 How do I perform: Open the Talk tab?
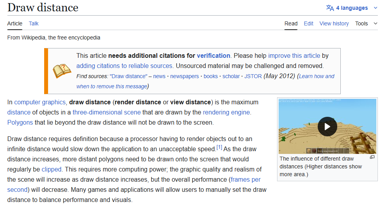[34, 23]
